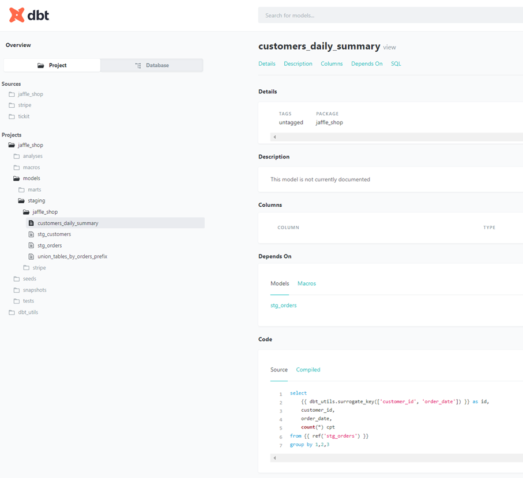Screen dimensions: 523x478
Task: Click the union_tables_by_orders_prefix file icon
Action: tap(32, 256)
